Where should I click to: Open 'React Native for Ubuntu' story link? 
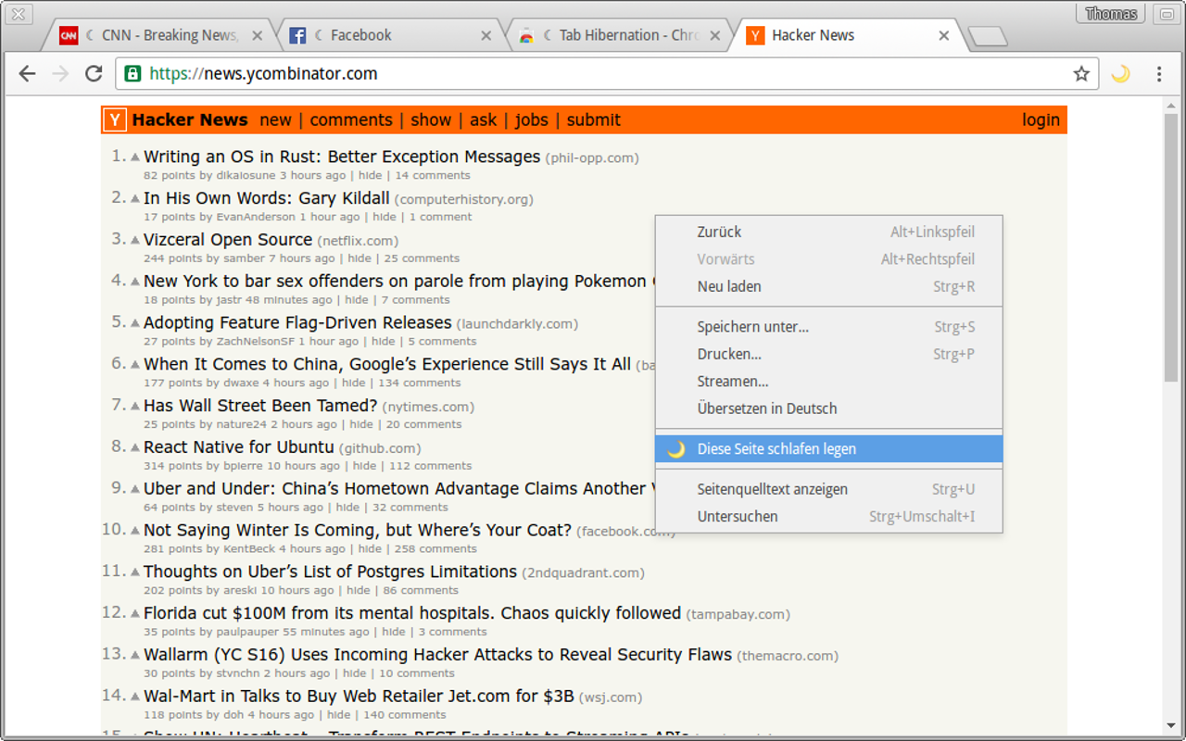point(239,447)
